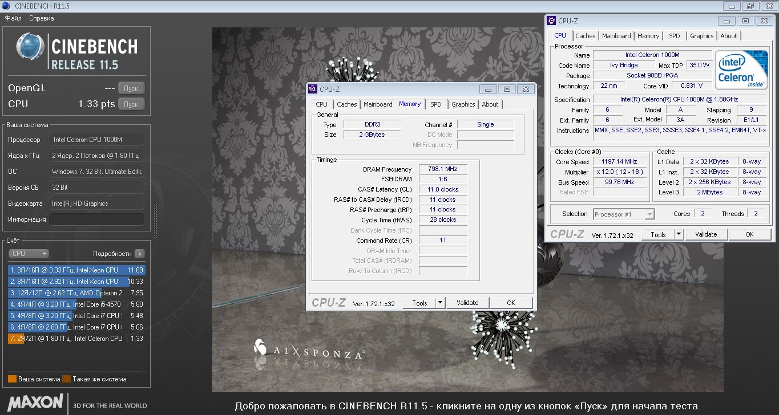Click the Code Name Ivy Bridge value
Viewport: 779px width, 415px height.
point(624,66)
